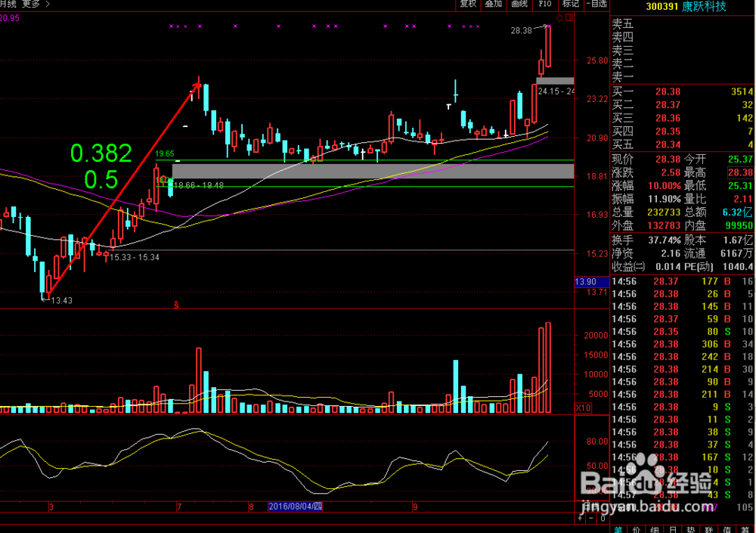756x533 pixels.
Task: Select the 日 daily tab
Action: pos(673,529)
